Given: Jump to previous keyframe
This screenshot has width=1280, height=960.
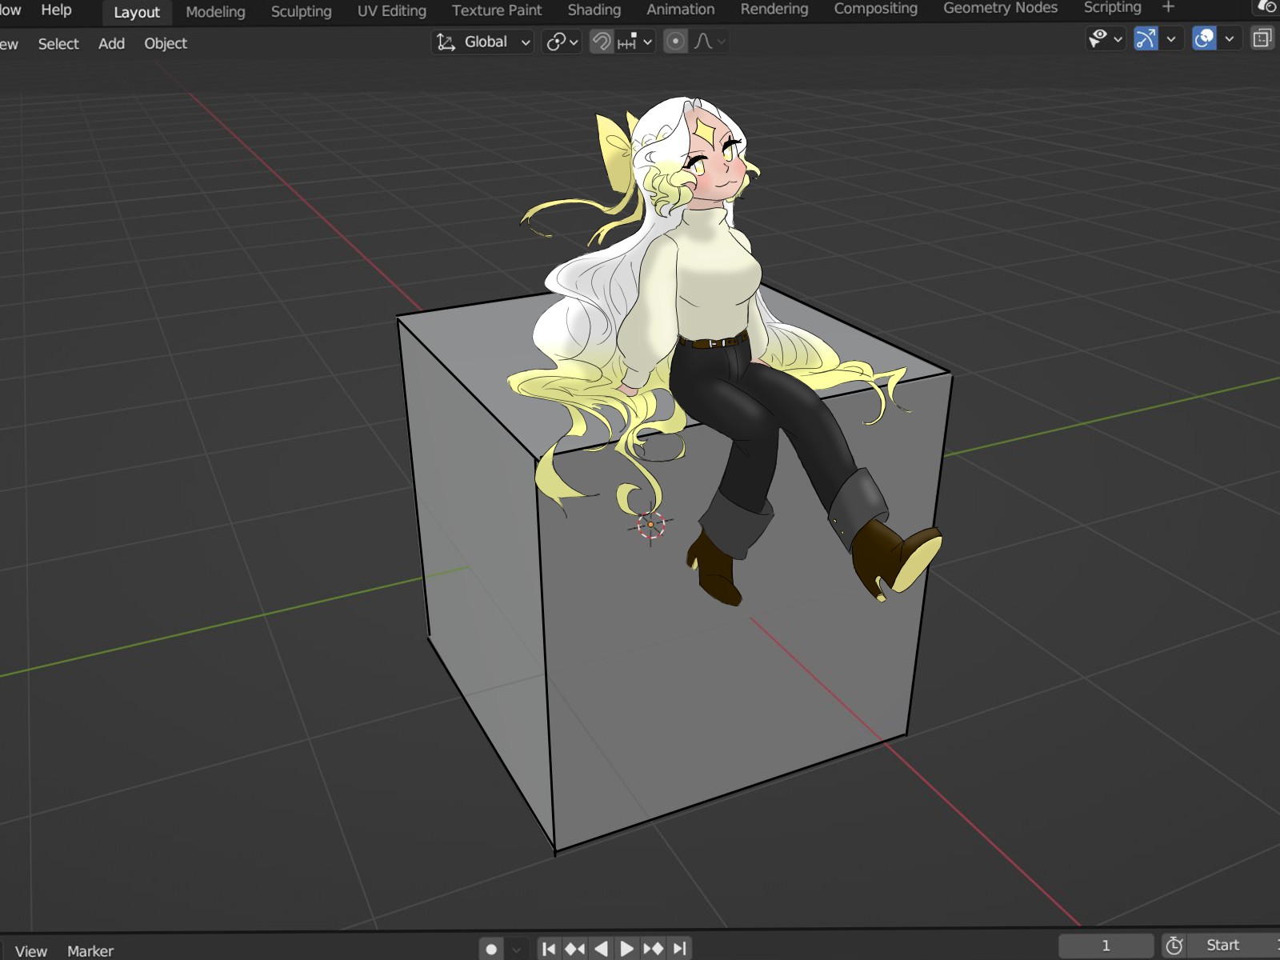Looking at the screenshot, I should [x=574, y=949].
